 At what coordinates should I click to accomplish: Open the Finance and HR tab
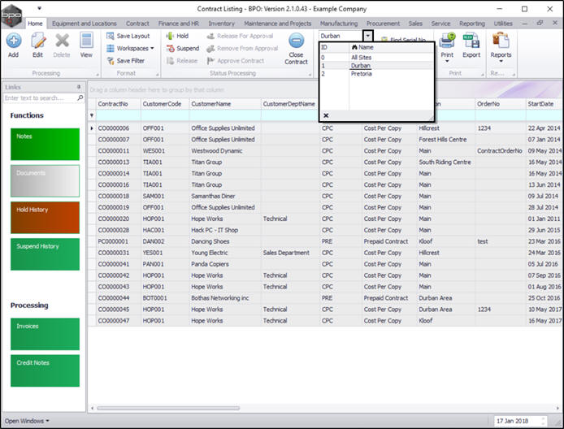point(179,24)
